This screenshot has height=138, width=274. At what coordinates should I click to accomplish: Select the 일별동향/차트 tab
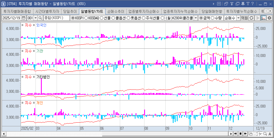click(92, 11)
